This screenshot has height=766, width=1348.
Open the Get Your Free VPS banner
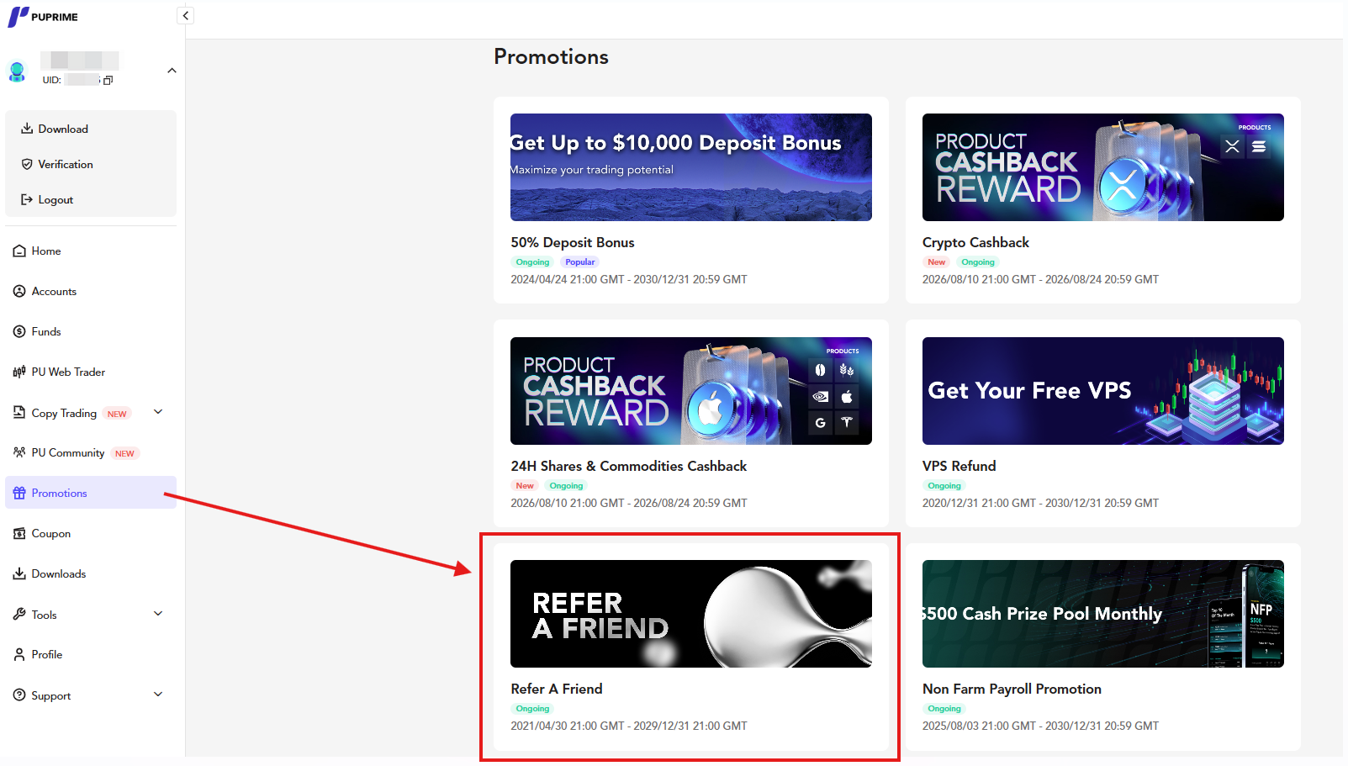(1103, 391)
